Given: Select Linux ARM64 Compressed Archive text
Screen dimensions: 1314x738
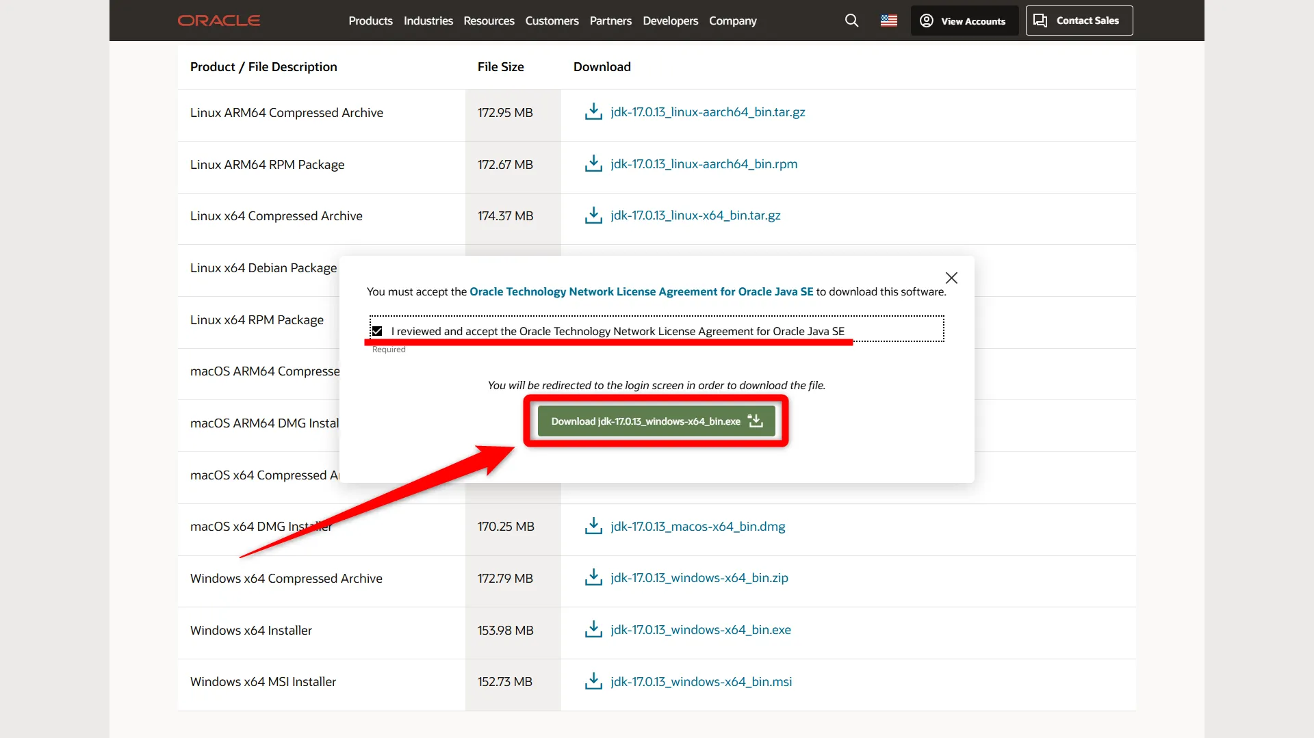Looking at the screenshot, I should click(287, 113).
